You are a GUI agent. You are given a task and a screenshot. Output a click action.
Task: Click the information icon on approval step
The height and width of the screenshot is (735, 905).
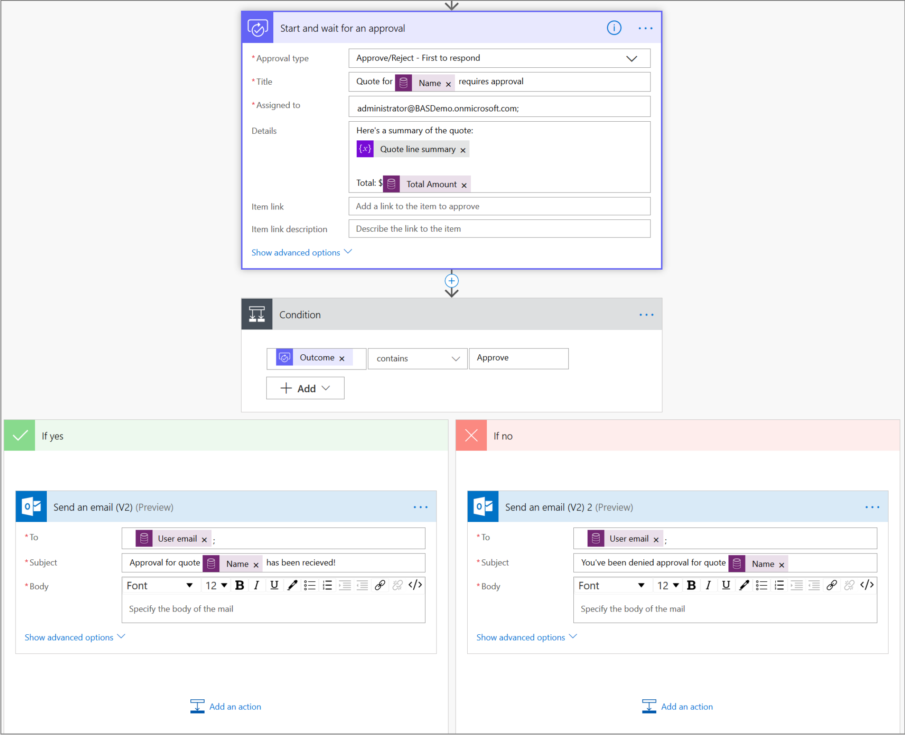click(x=615, y=28)
